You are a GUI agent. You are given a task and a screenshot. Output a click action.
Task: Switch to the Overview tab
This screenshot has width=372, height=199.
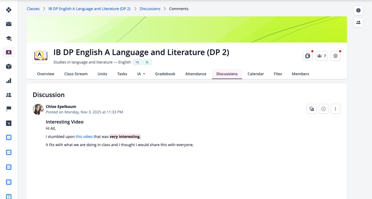click(x=46, y=74)
